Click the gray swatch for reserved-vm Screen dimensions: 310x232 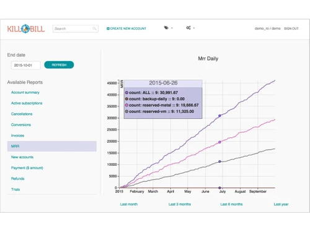point(126,111)
